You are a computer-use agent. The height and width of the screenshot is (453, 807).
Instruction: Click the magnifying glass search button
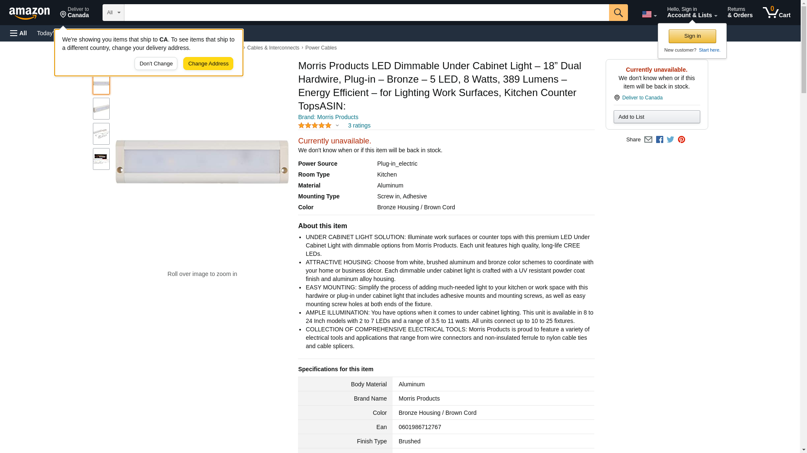[x=618, y=13]
